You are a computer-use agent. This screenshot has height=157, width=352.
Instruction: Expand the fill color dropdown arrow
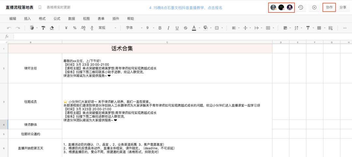211,28
